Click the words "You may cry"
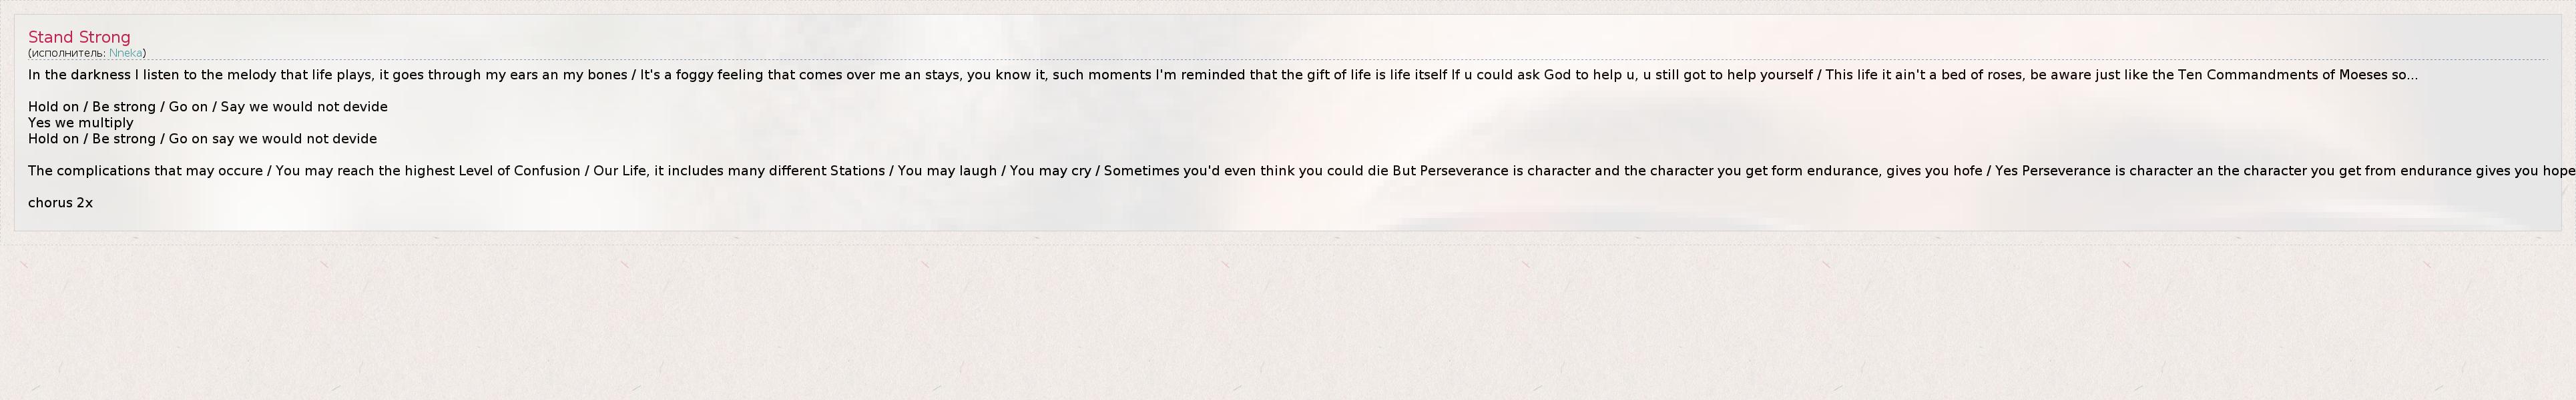Viewport: 2576px width, 400px height. [x=1050, y=171]
